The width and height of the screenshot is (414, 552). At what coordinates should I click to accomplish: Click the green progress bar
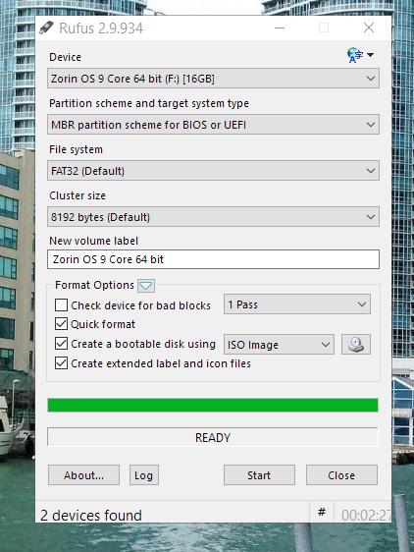click(213, 406)
